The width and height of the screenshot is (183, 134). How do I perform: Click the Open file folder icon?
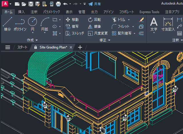click(x=24, y=4)
